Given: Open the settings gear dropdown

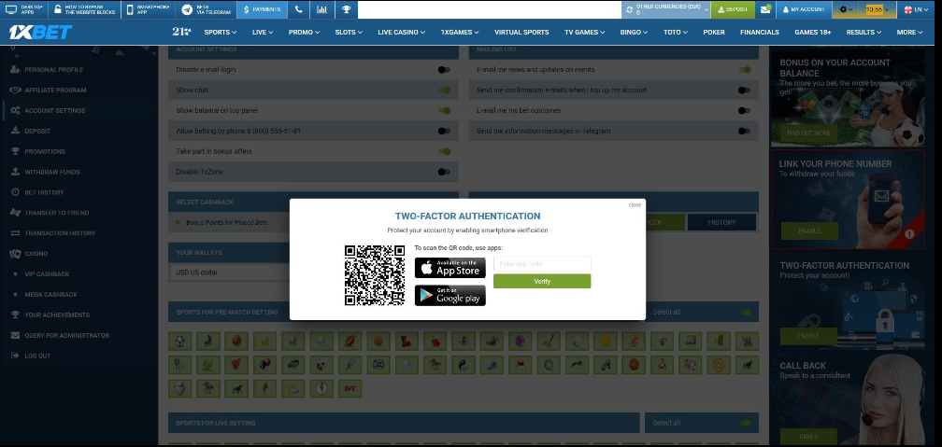Looking at the screenshot, I should coord(846,9).
